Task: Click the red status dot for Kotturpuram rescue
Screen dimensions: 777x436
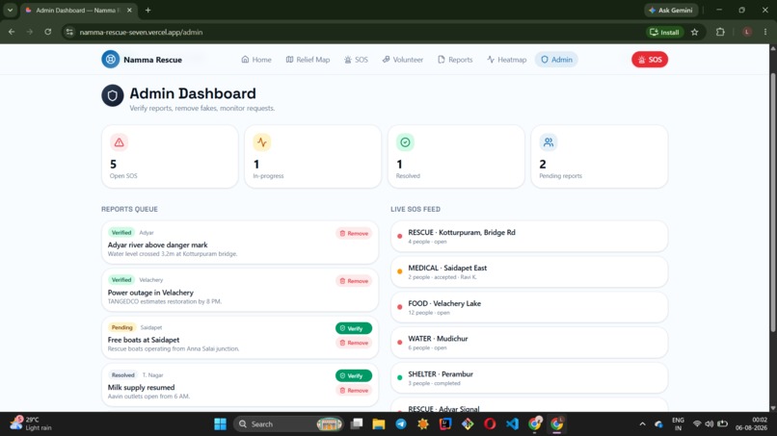Action: 399,236
